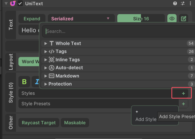This screenshot has height=139, width=195.
Task: Open the component help reference icon
Action: (x=175, y=3)
